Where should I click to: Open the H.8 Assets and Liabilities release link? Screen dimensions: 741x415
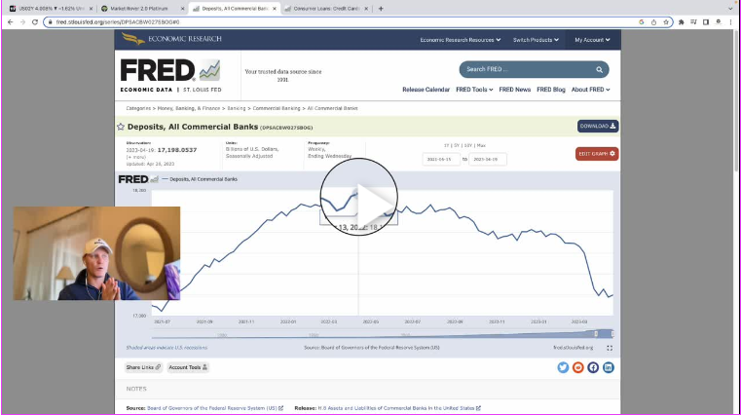point(399,408)
